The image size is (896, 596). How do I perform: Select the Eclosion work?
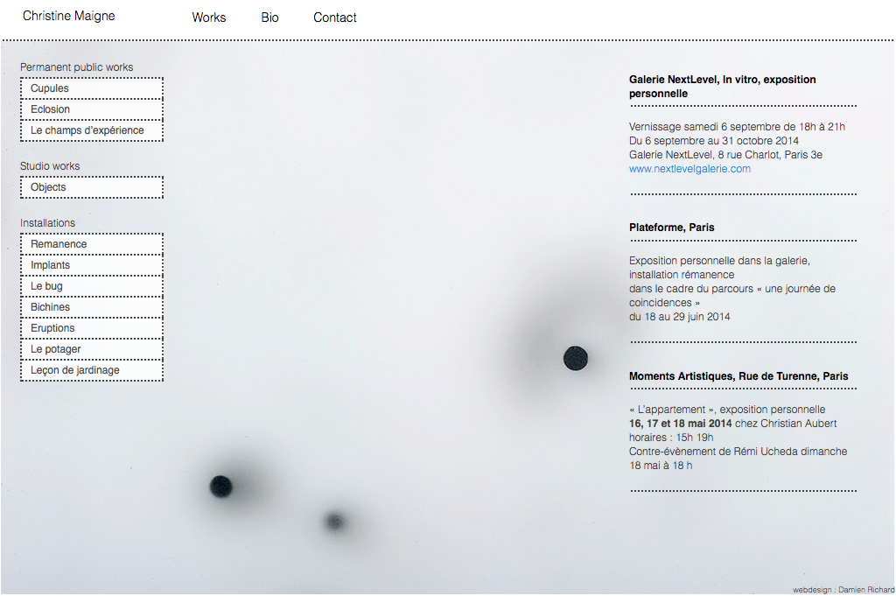[92, 109]
